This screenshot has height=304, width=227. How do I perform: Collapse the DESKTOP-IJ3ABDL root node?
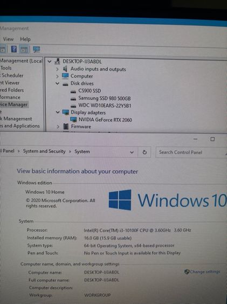pos(50,62)
